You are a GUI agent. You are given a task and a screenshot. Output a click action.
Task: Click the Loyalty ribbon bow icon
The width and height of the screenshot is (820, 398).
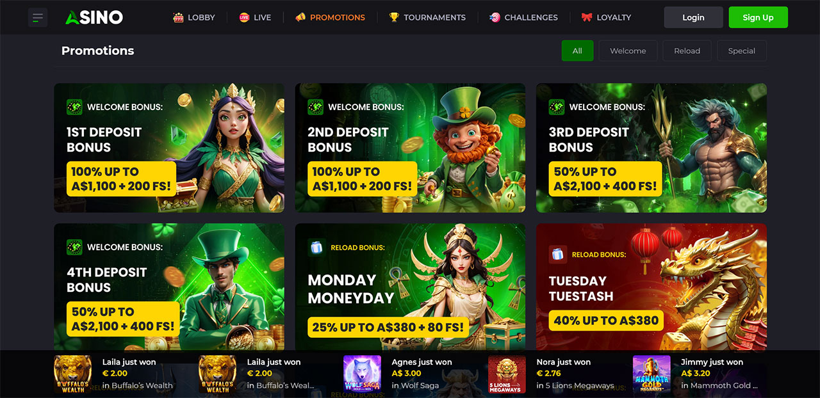[587, 17]
